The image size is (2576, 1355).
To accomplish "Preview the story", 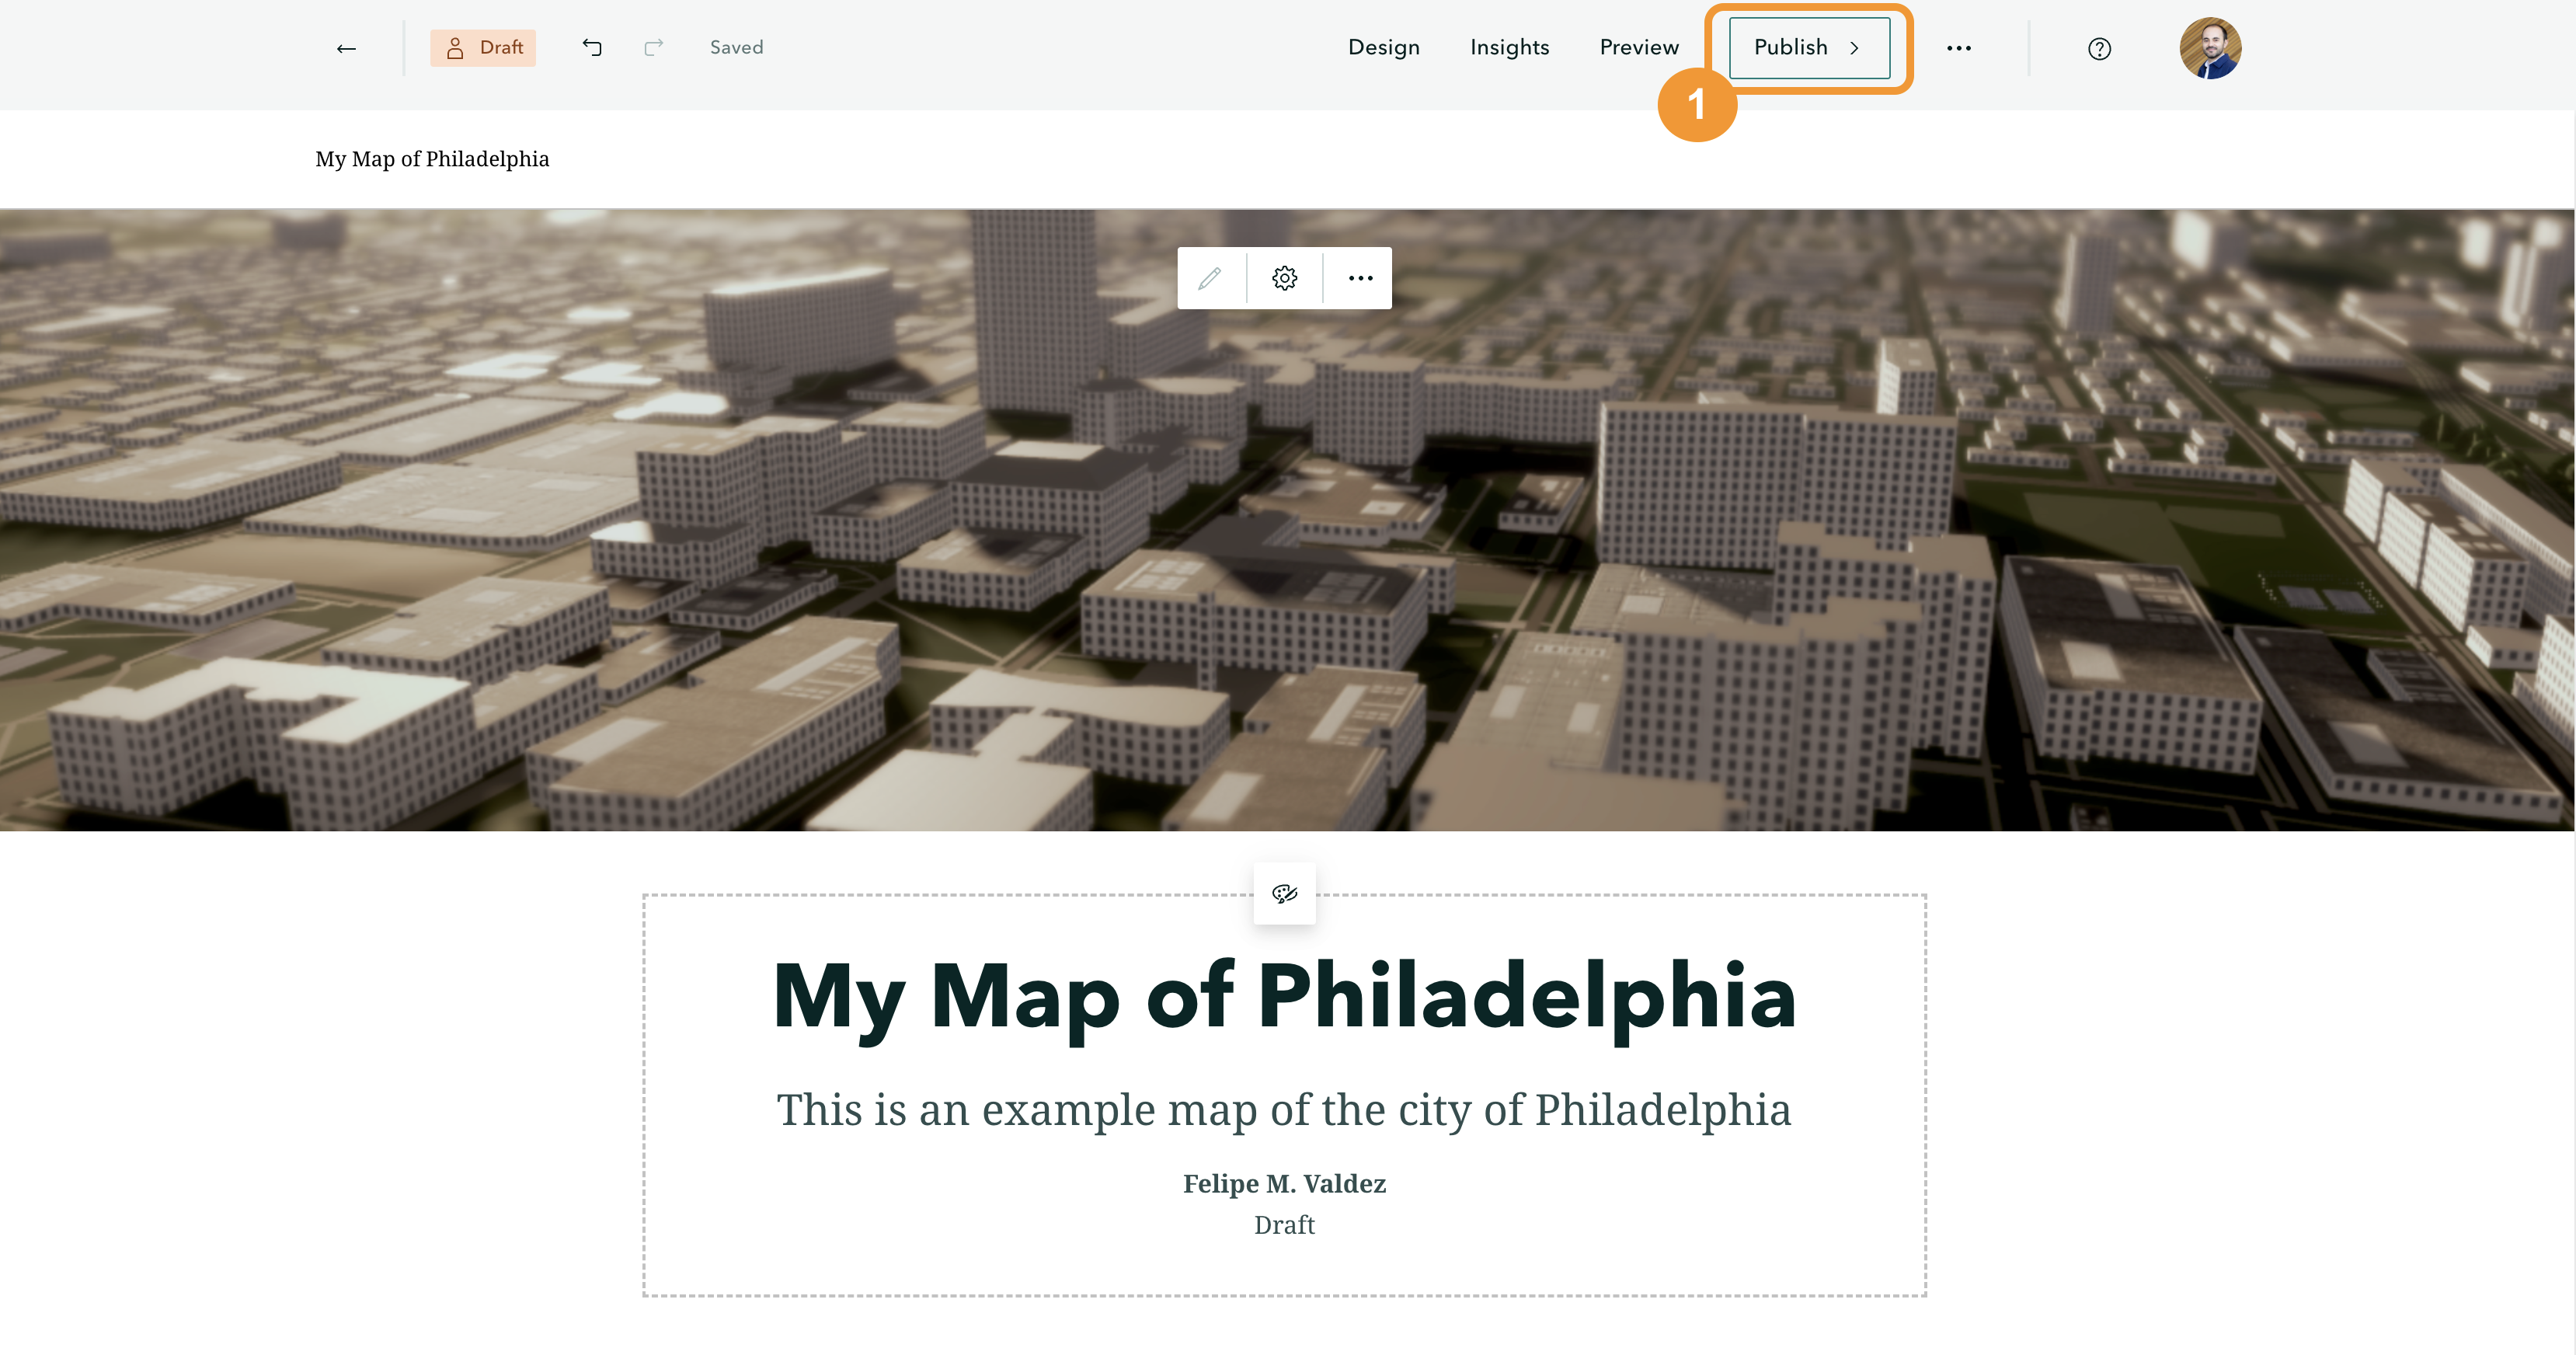I will point(1639,47).
